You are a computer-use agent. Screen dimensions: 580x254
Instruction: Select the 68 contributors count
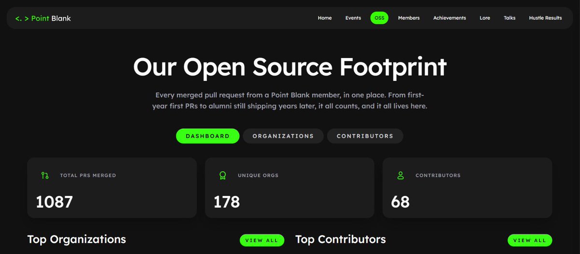[x=400, y=201]
